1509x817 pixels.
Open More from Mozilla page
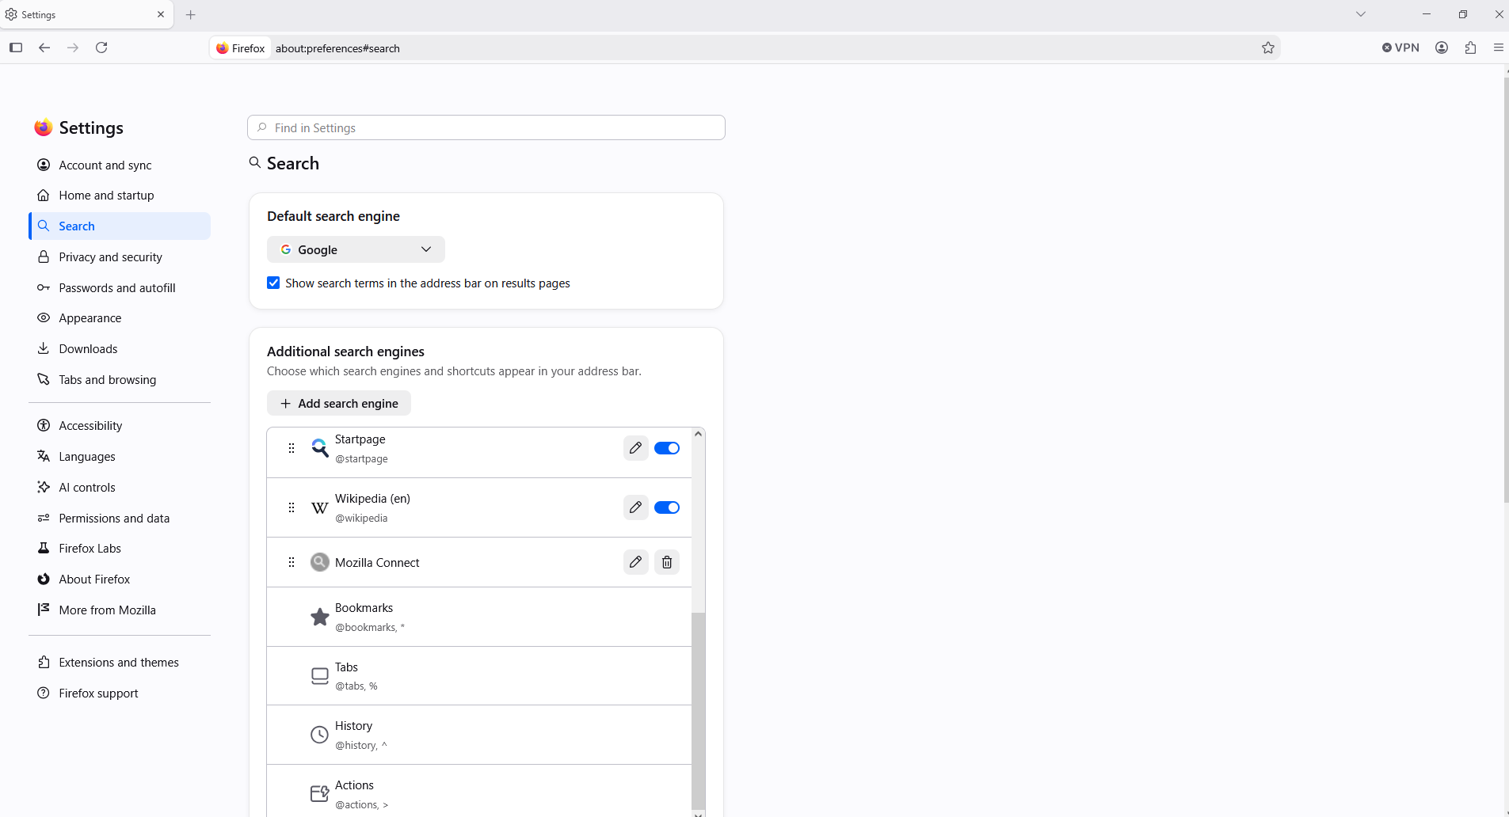click(x=120, y=610)
